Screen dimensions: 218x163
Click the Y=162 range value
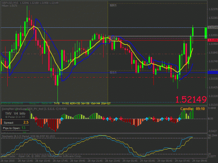pyautogui.click(x=65, y=104)
